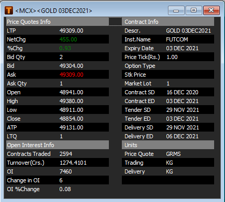Click the Inst.Name value FUTCOM

point(177,39)
